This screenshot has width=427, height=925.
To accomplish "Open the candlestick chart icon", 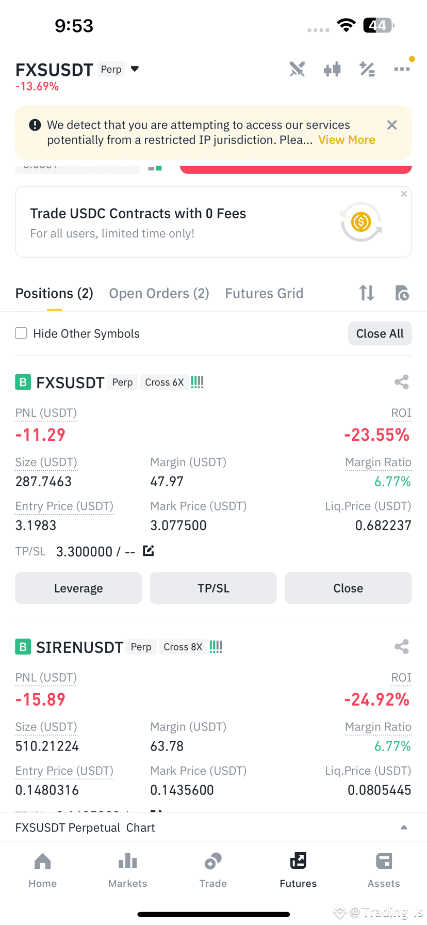I will click(x=332, y=69).
